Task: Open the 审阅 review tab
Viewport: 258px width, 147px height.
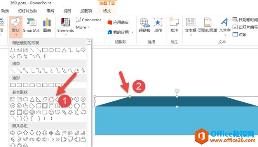Action: click(50, 11)
